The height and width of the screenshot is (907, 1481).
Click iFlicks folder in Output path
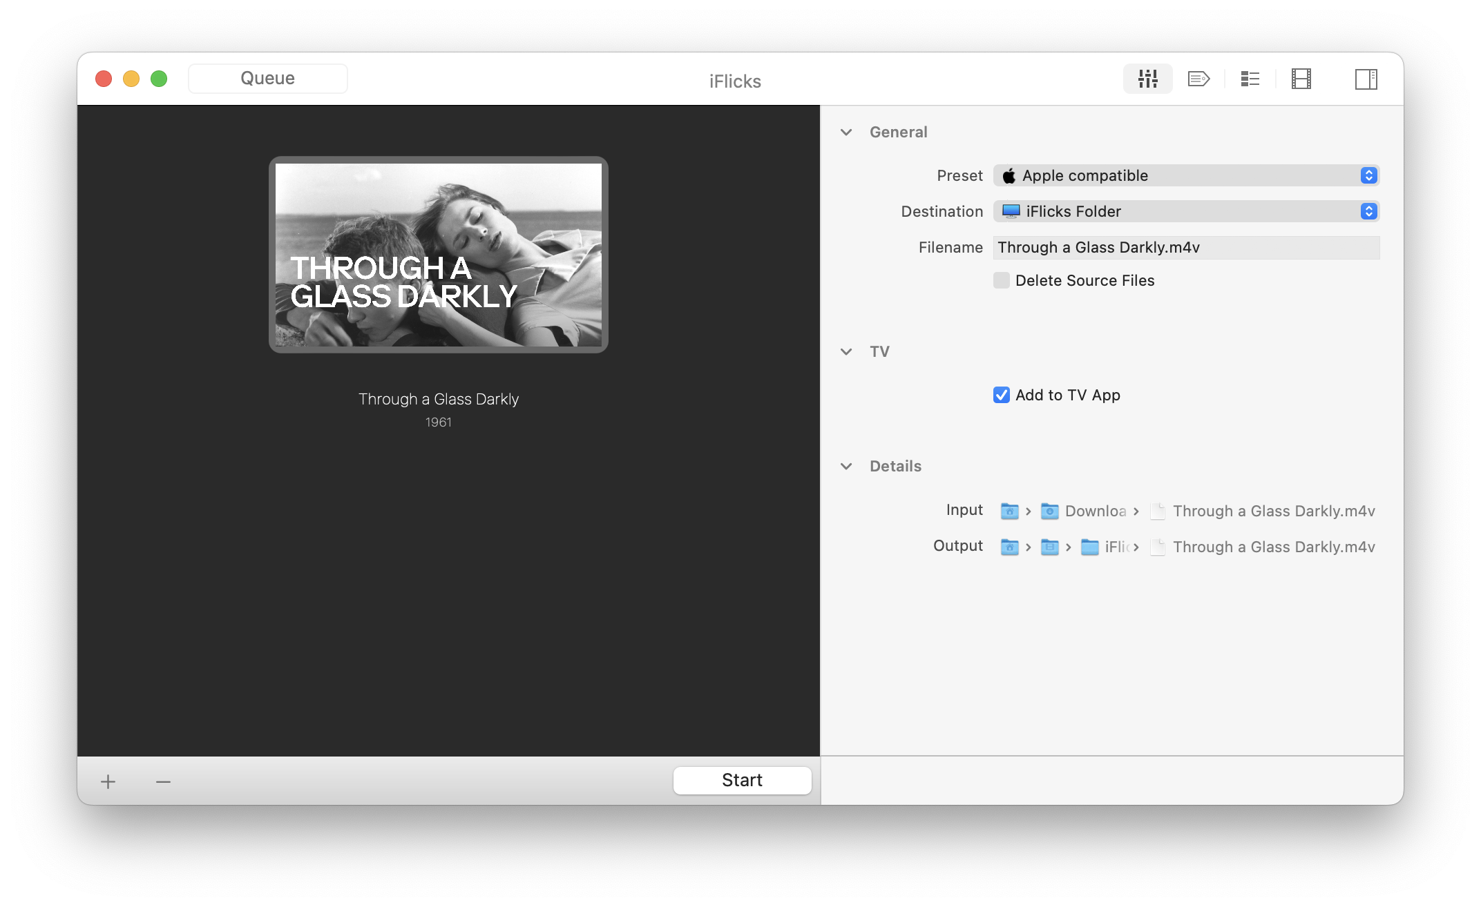1105,547
